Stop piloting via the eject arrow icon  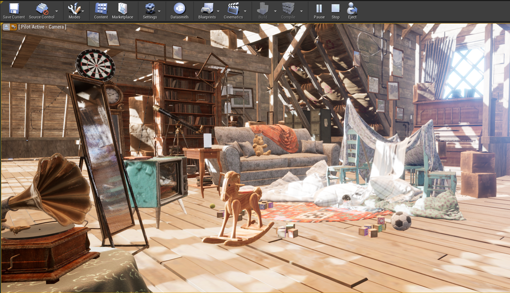click(6, 27)
